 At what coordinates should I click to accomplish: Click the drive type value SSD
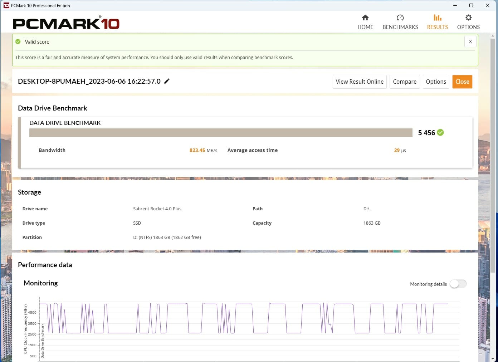137,223
